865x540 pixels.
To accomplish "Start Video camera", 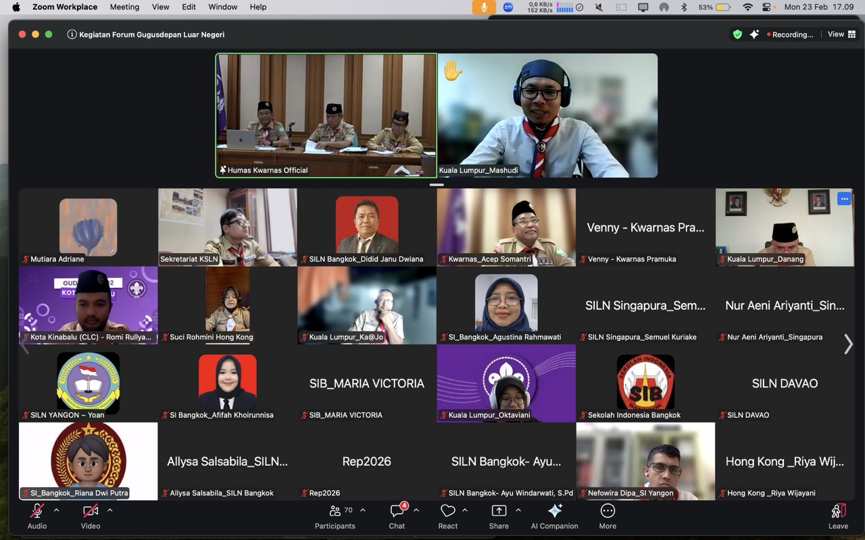I will [x=91, y=516].
